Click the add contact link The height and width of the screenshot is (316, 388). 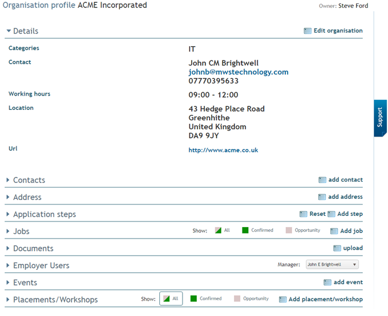(345, 180)
